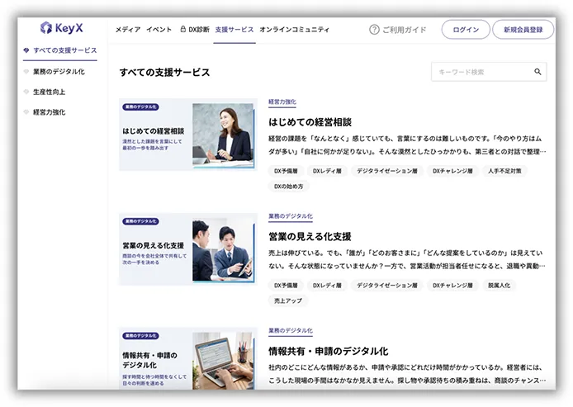The height and width of the screenshot is (407, 573).
Task: Open the 営業の見える化支援 title link
Action: point(310,236)
